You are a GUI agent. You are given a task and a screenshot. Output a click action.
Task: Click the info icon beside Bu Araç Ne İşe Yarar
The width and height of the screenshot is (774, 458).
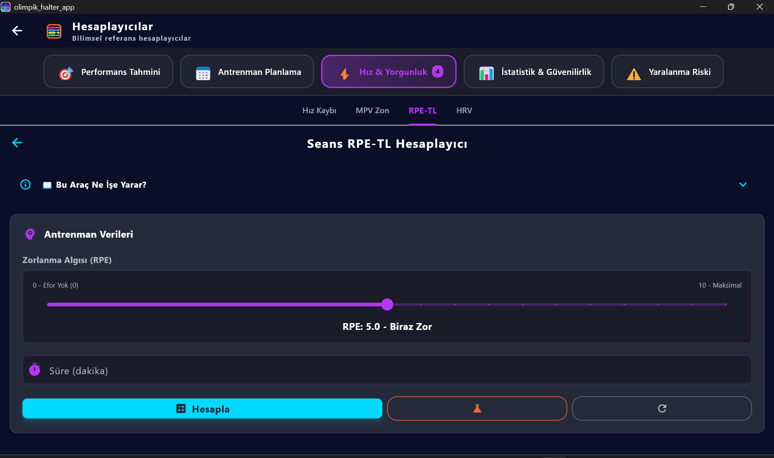[25, 184]
